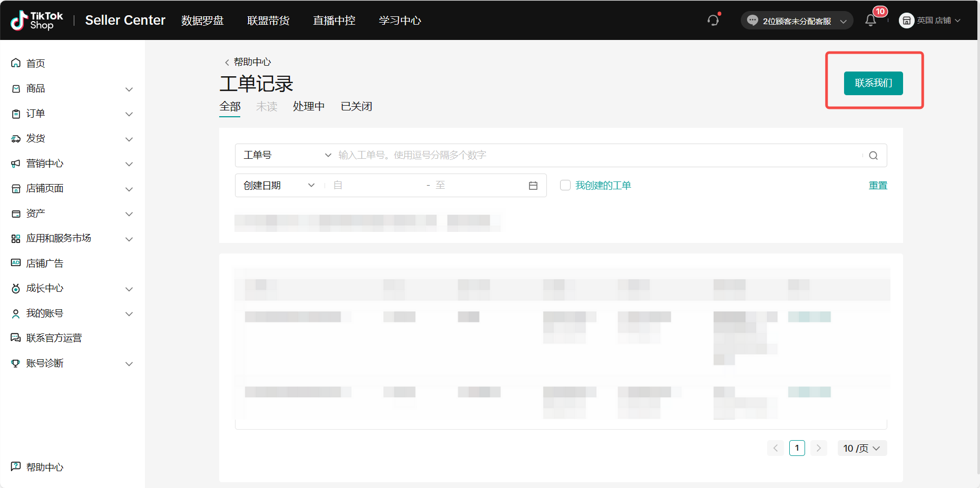
Task: Click the 帮助中心 item at sidebar bottom
Action: click(x=45, y=467)
